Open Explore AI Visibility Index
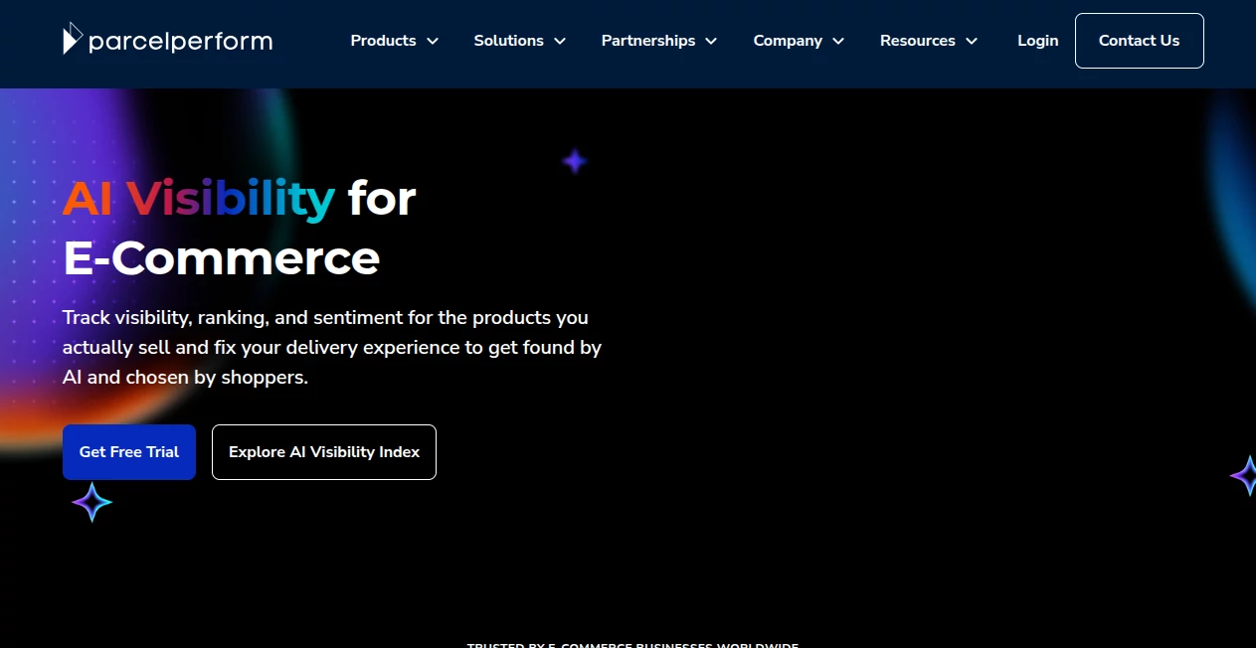 click(x=324, y=452)
